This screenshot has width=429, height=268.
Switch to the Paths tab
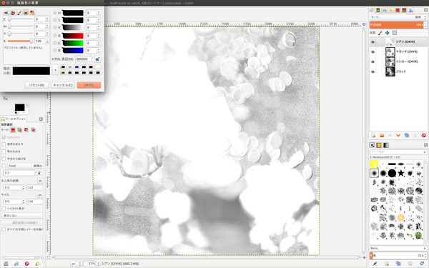385,10
